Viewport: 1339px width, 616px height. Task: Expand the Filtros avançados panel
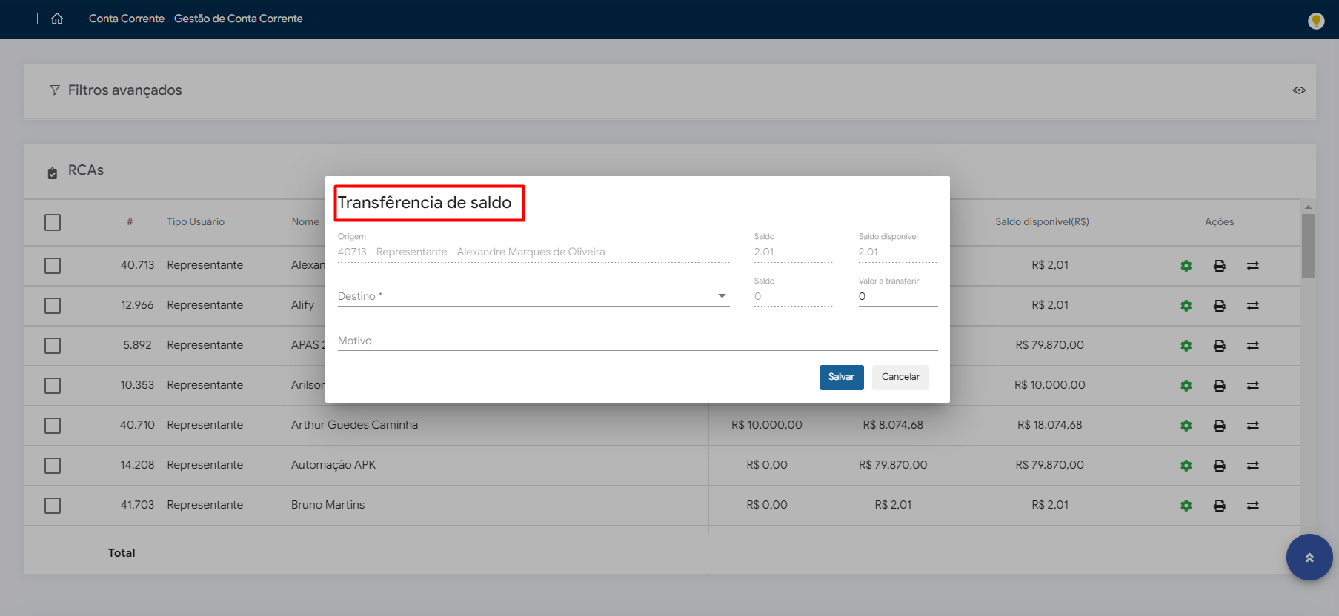tap(124, 90)
